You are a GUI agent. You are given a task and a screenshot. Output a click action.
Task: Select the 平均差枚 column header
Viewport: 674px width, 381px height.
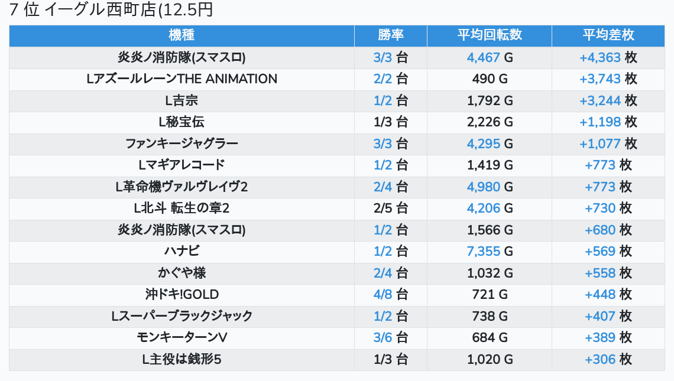(608, 35)
